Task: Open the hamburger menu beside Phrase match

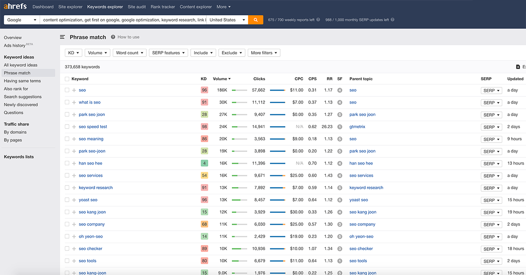Action: [x=62, y=37]
